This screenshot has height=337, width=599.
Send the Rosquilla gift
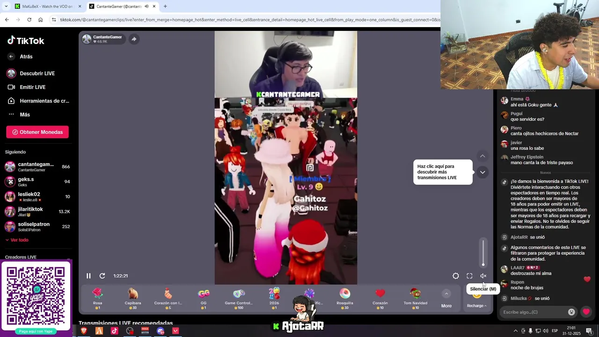click(x=345, y=298)
